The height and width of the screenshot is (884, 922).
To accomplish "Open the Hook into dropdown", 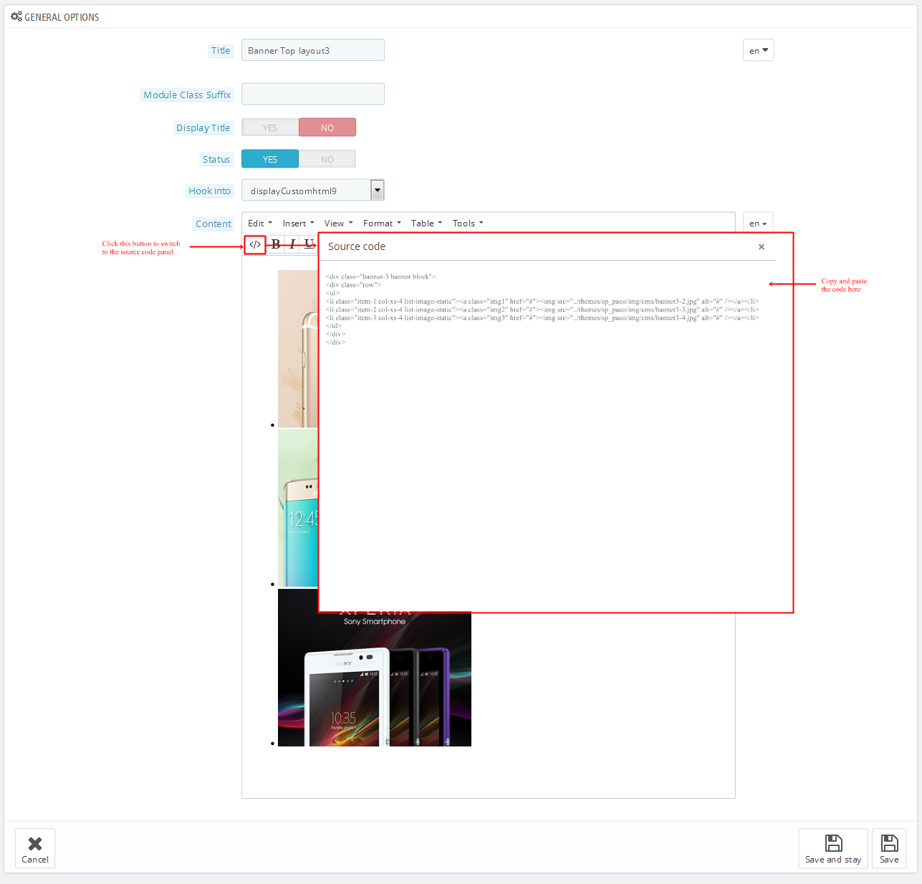I will pos(313,191).
